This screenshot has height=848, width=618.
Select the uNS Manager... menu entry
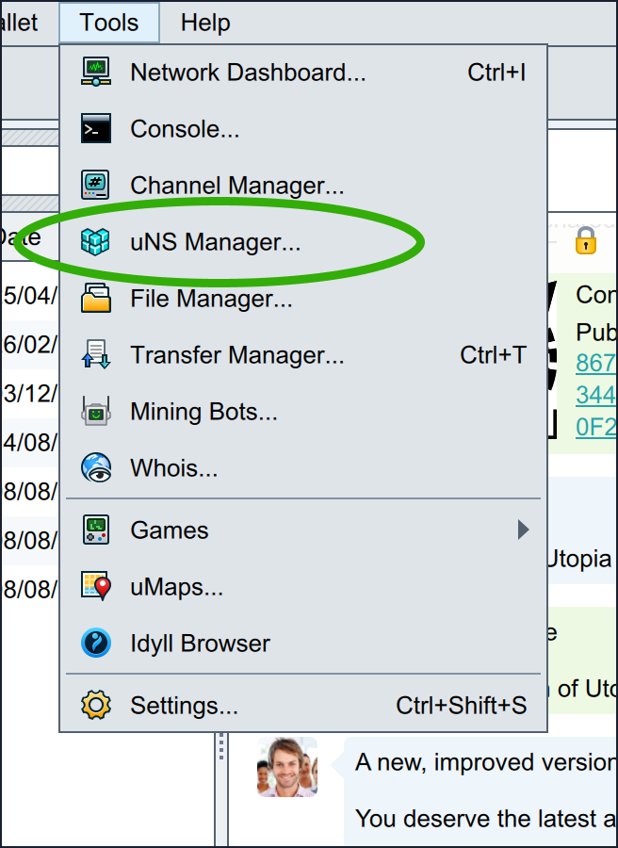click(216, 242)
